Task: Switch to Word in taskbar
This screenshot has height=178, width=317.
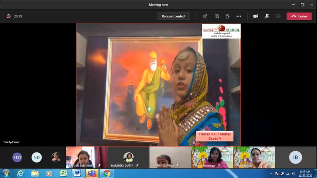Action: pos(77,173)
